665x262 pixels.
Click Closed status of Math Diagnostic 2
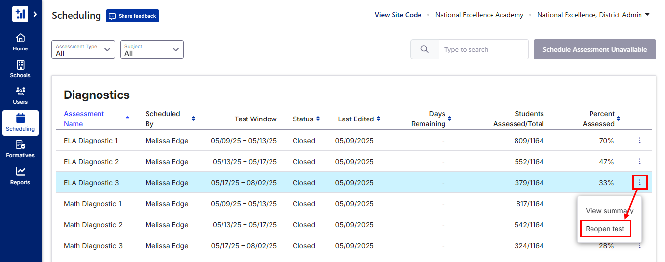click(x=304, y=225)
